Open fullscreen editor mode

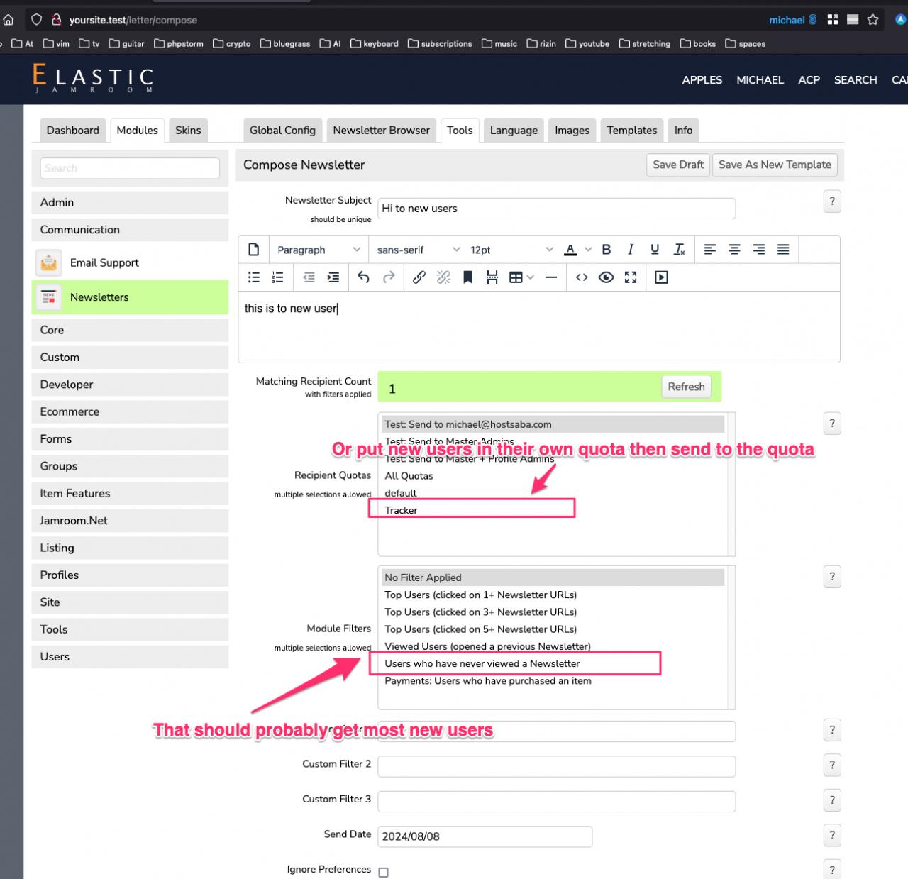coord(631,277)
